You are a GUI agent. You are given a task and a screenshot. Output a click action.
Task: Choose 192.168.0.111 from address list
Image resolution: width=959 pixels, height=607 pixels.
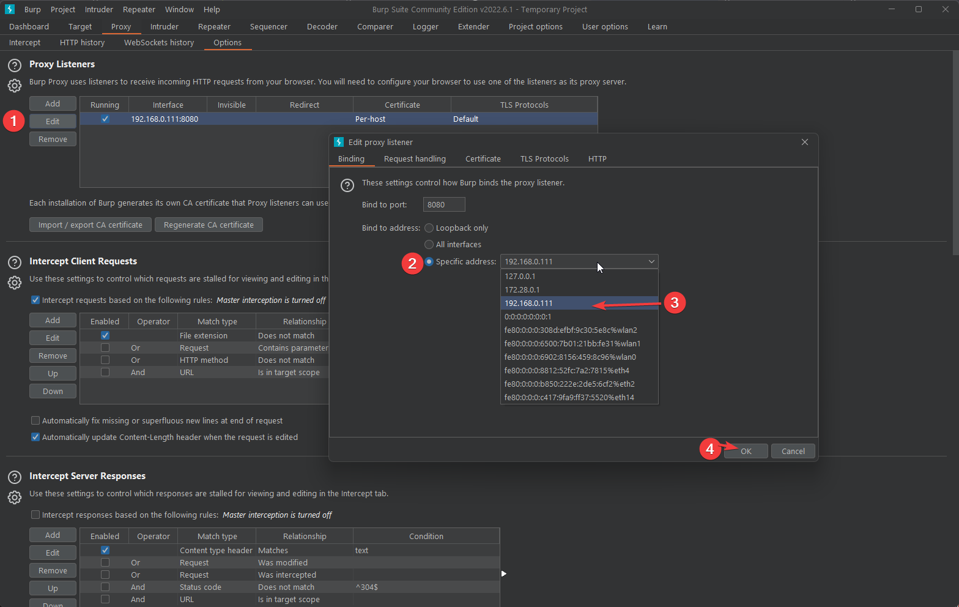[579, 303]
